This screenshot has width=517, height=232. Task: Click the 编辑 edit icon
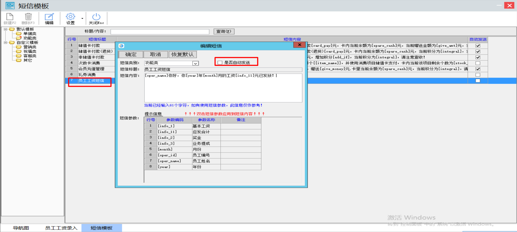pos(49,17)
